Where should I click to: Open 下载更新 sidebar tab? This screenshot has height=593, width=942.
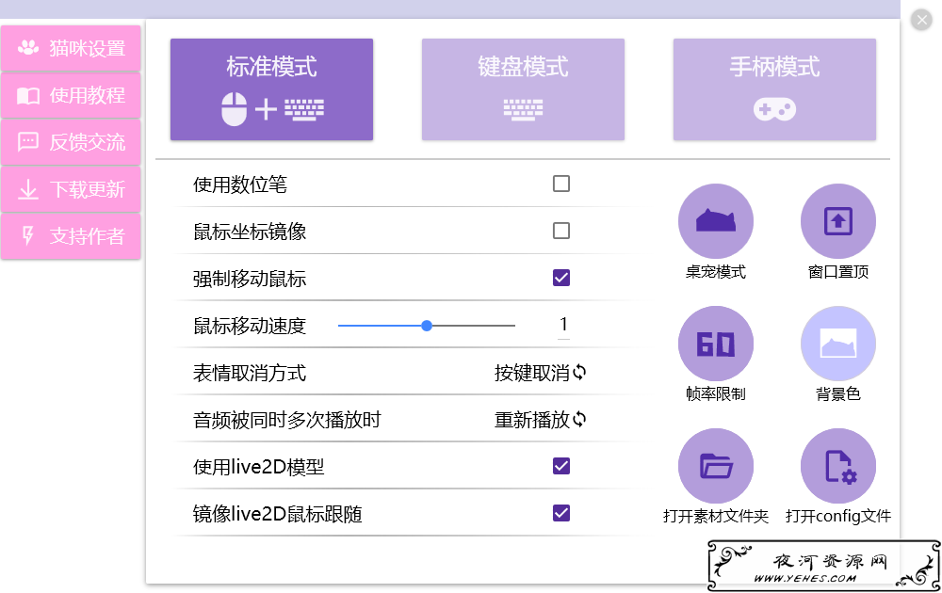coord(71,189)
